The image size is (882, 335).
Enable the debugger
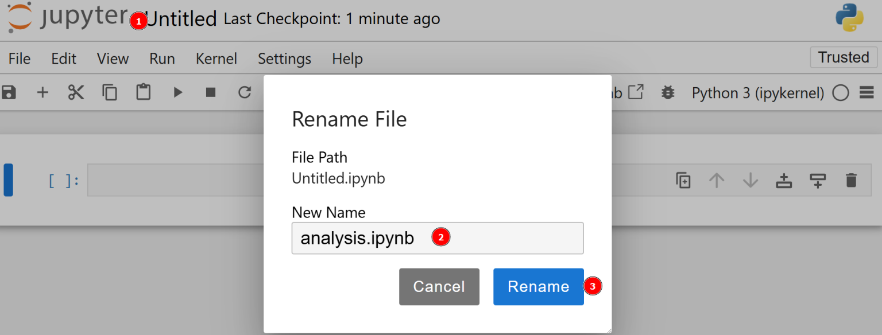[x=668, y=92]
